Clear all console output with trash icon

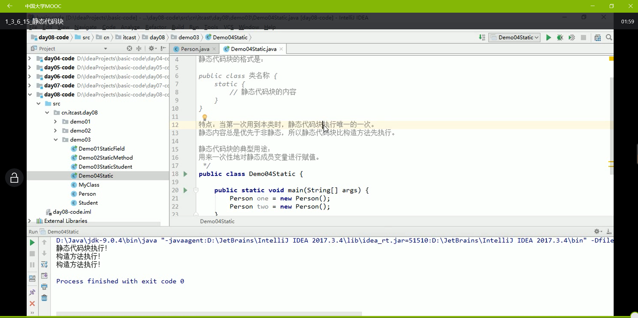click(x=44, y=298)
